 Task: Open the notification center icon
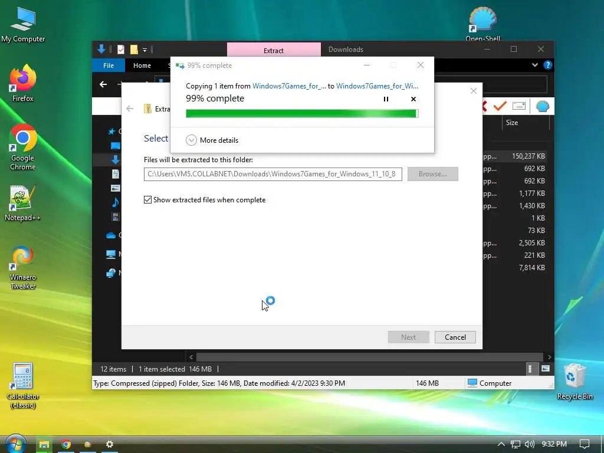click(585, 444)
